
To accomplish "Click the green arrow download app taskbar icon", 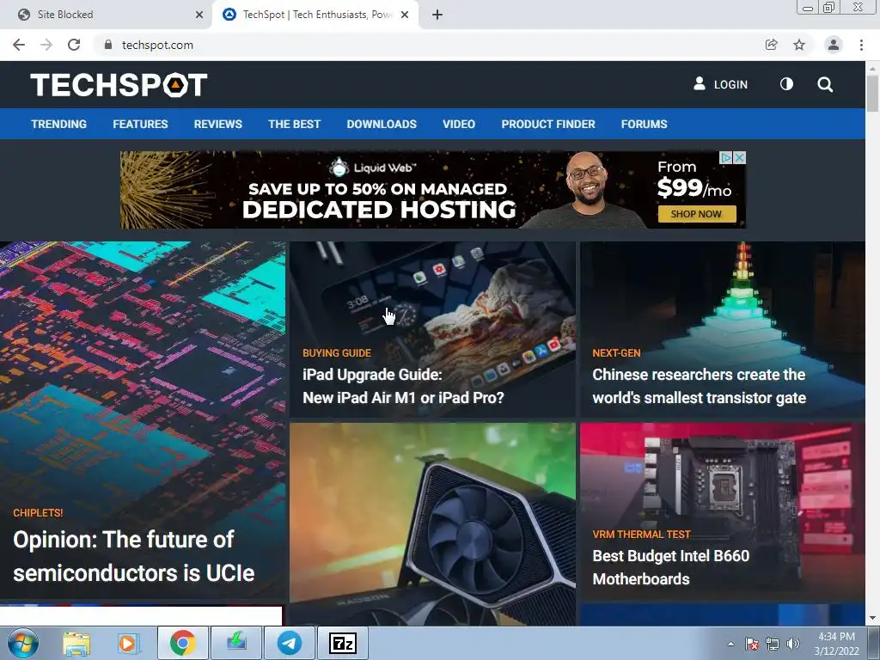I will click(236, 643).
